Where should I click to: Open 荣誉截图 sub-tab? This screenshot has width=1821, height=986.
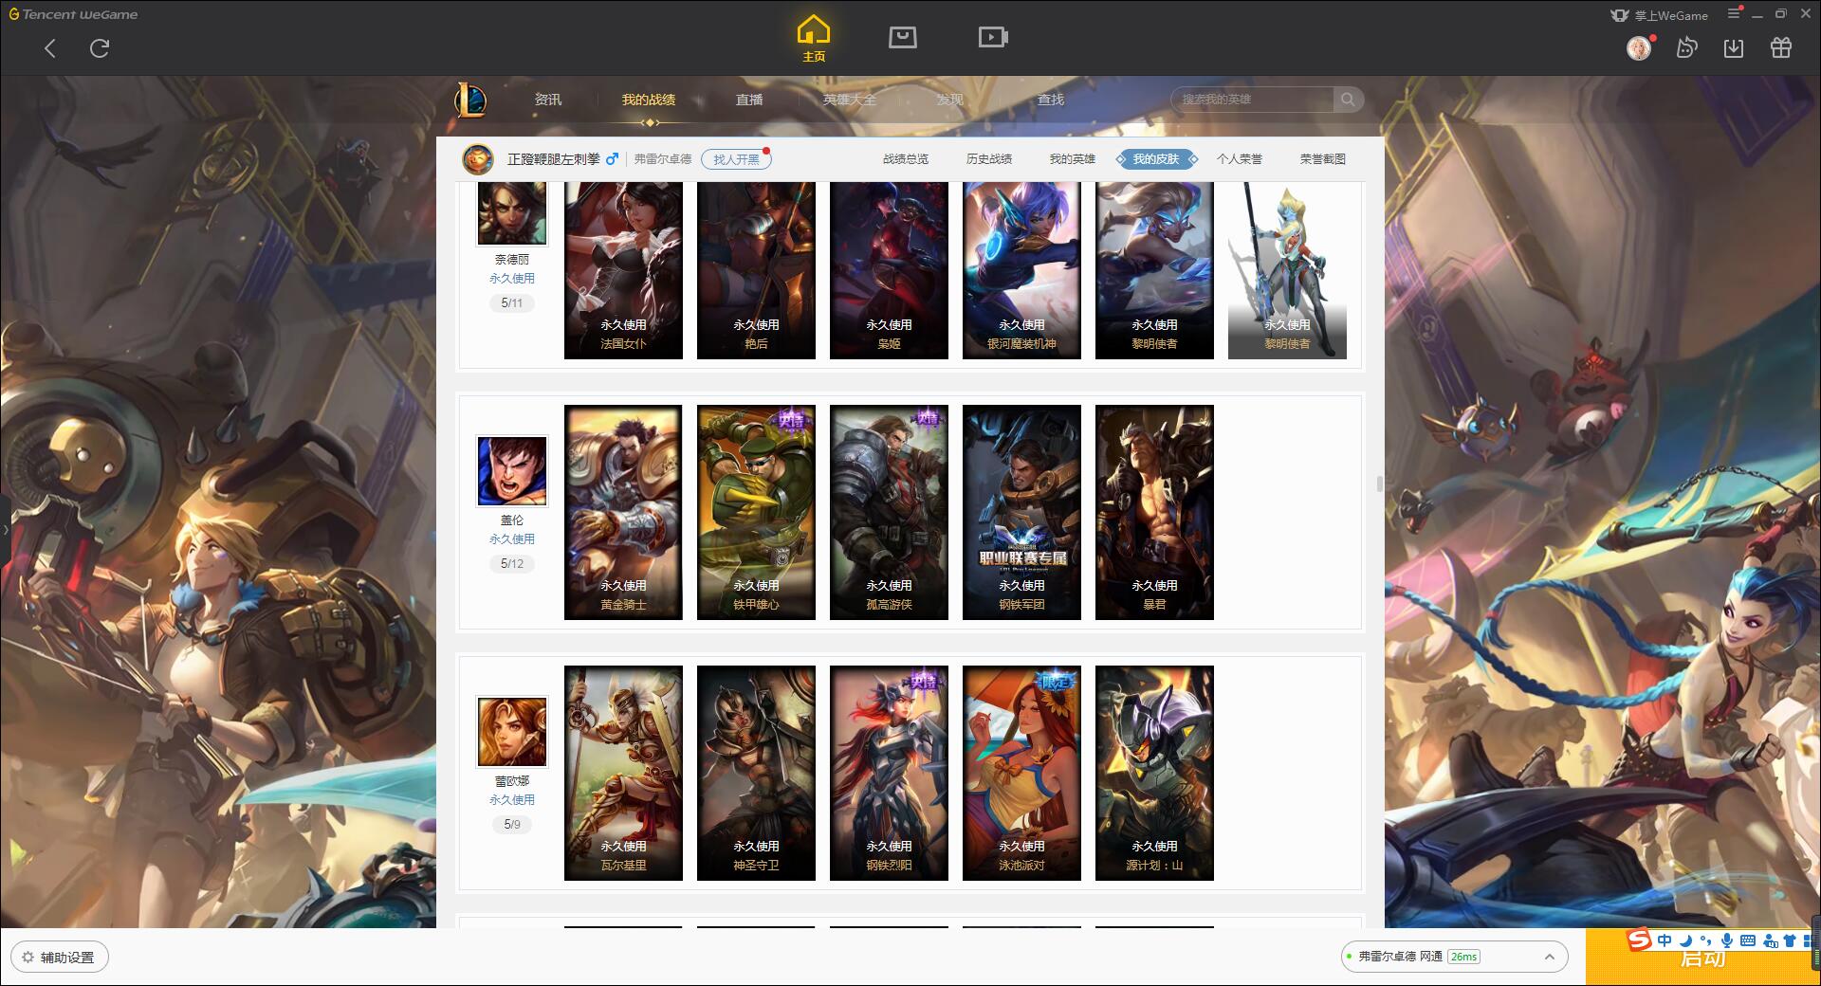(x=1323, y=159)
